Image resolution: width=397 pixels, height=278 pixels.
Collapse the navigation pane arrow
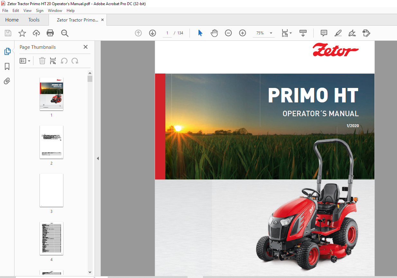click(x=98, y=159)
